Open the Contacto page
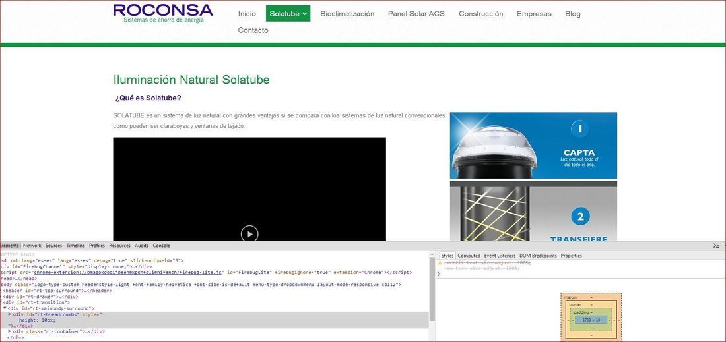 coord(253,30)
